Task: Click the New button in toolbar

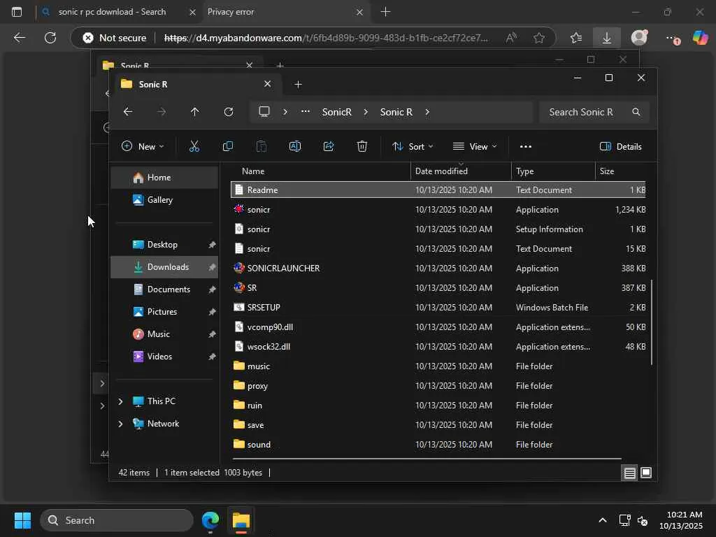Action: click(x=143, y=146)
